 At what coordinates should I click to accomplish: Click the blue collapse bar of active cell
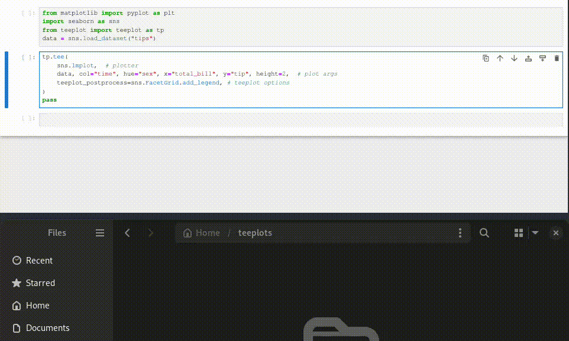6,80
